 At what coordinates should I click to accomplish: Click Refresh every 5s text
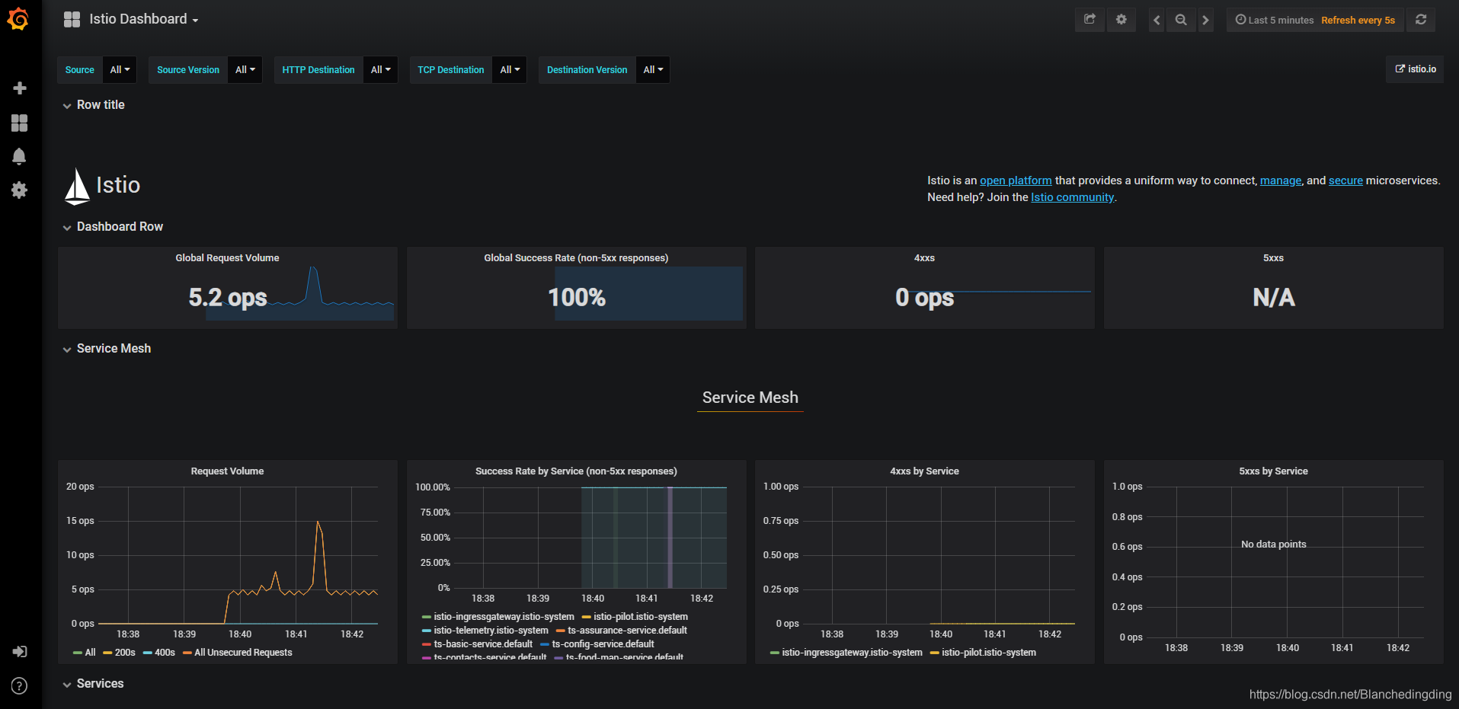pos(1358,20)
